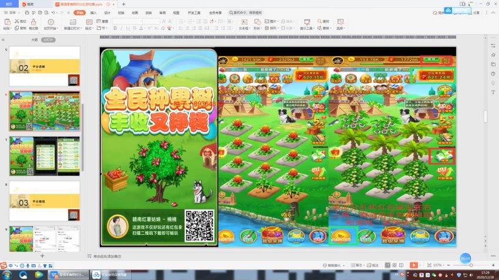Select the Format Painter brush

(33, 22)
